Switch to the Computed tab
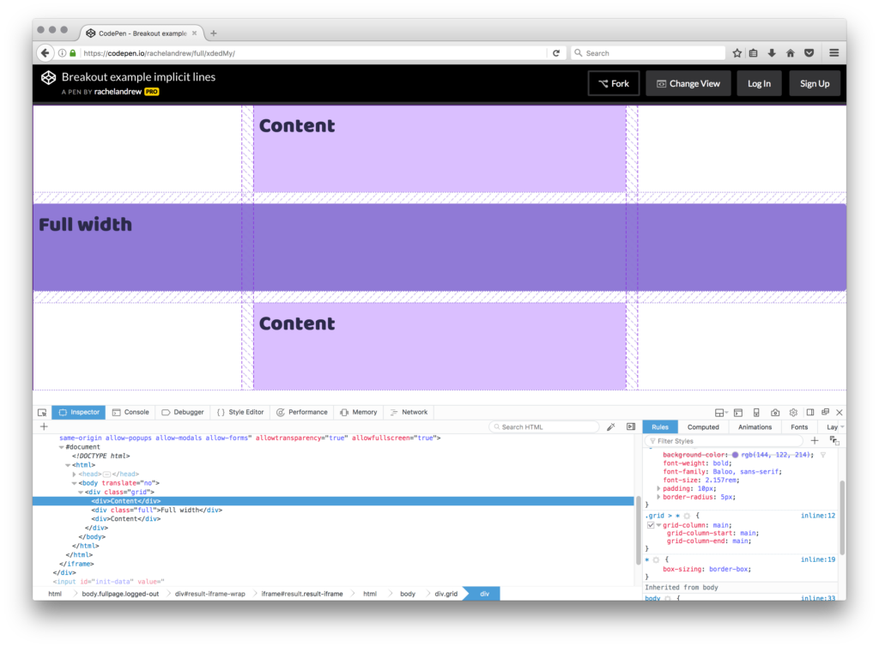This screenshot has height=647, width=879. 704,426
